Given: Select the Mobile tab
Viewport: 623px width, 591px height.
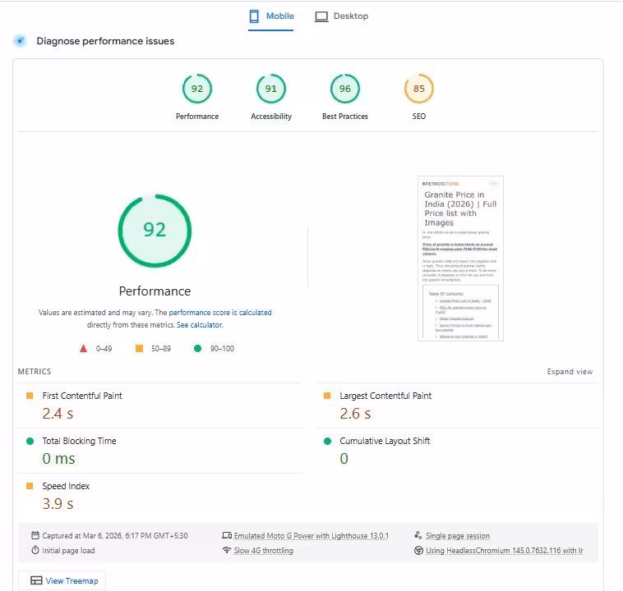Looking at the screenshot, I should point(271,16).
